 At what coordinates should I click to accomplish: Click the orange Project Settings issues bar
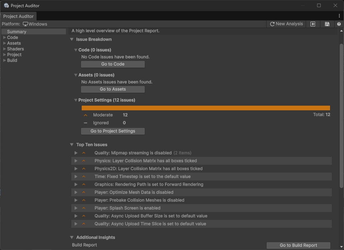(x=206, y=108)
